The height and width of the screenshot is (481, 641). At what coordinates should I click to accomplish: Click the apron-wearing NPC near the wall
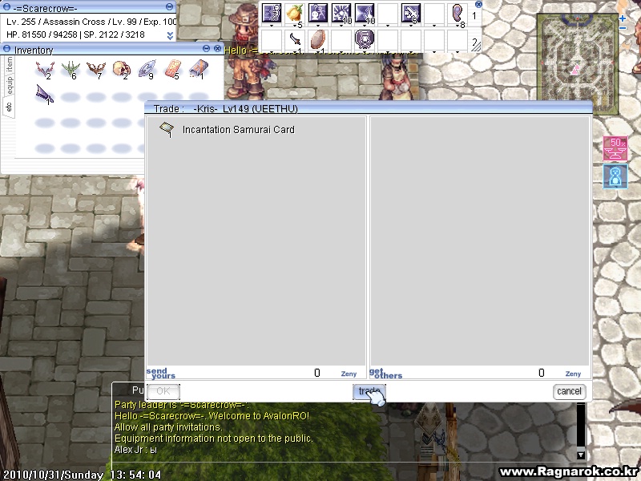click(395, 78)
